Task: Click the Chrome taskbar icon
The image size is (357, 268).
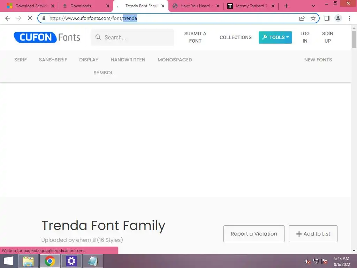Action: pyautogui.click(x=50, y=261)
